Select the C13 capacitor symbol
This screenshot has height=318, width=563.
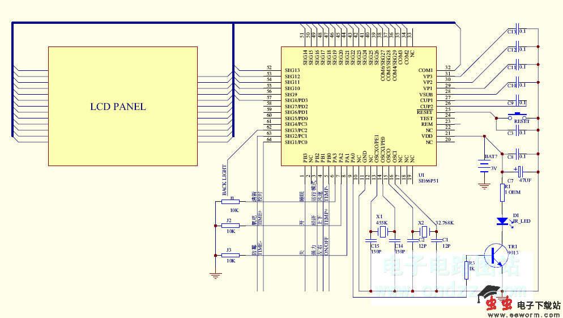pos(520,31)
